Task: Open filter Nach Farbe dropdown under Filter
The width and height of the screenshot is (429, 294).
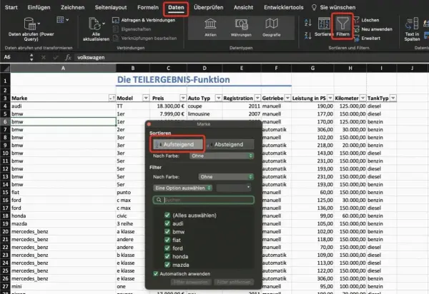Action: pyautogui.click(x=226, y=177)
